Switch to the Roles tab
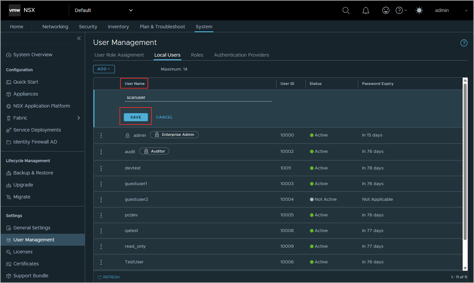474x283 pixels. coord(197,55)
